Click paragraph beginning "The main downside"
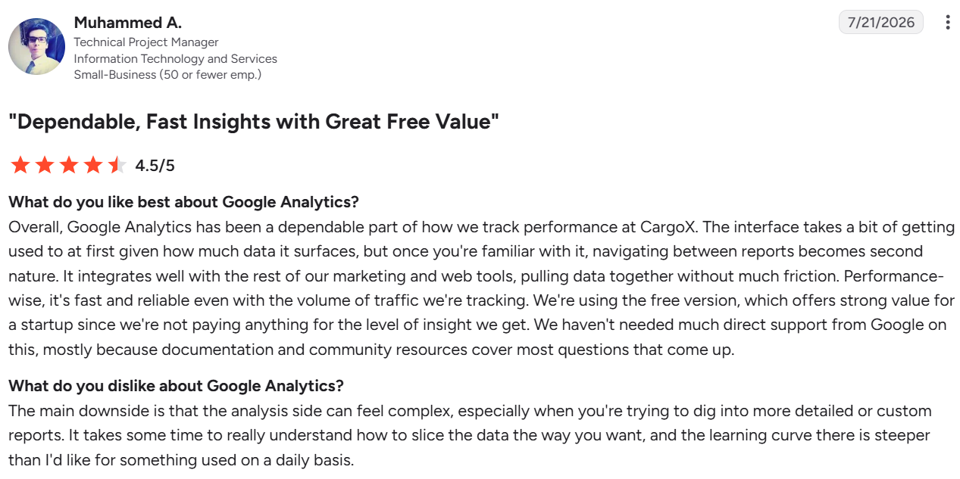The height and width of the screenshot is (479, 960). [x=470, y=435]
